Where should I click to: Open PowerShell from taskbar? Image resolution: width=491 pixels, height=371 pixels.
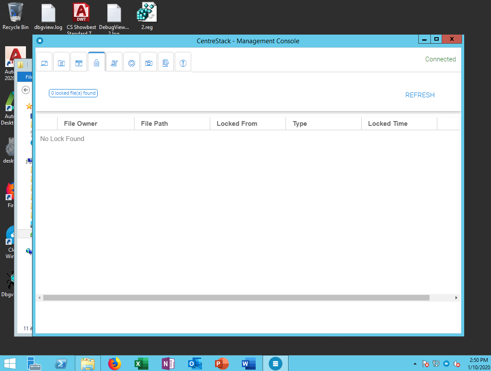pos(61,364)
